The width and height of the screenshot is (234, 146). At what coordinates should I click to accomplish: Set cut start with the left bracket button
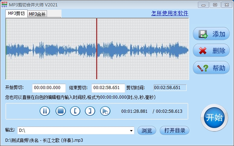pyautogui.click(x=75, y=111)
